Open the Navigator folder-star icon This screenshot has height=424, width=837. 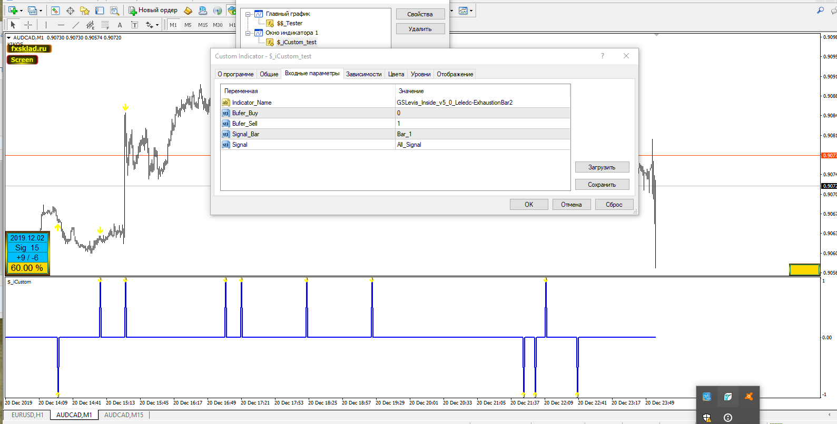[85, 11]
